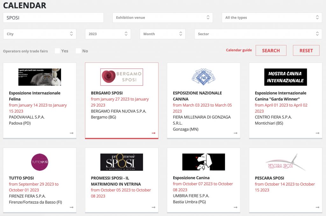The height and width of the screenshot is (216, 326).
Task: Change the year from 2023 dropdown
Action: pyautogui.click(x=108, y=34)
